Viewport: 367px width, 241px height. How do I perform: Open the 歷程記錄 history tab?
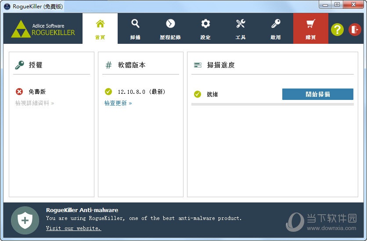click(x=170, y=28)
